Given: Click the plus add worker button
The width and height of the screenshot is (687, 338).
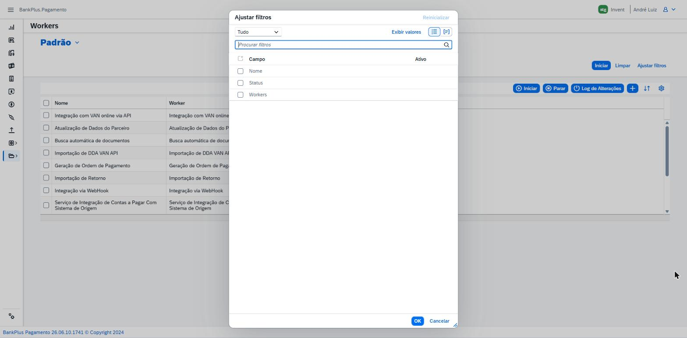Looking at the screenshot, I should [x=632, y=88].
